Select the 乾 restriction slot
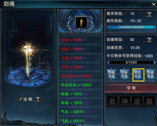157x126 pixels. tap(112, 102)
